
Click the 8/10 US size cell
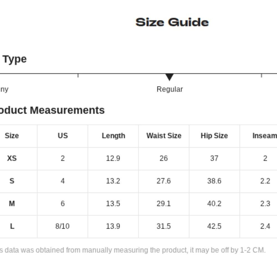click(x=62, y=227)
